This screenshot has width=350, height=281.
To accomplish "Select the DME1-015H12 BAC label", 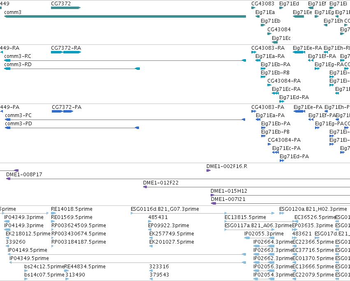I will (229, 191).
